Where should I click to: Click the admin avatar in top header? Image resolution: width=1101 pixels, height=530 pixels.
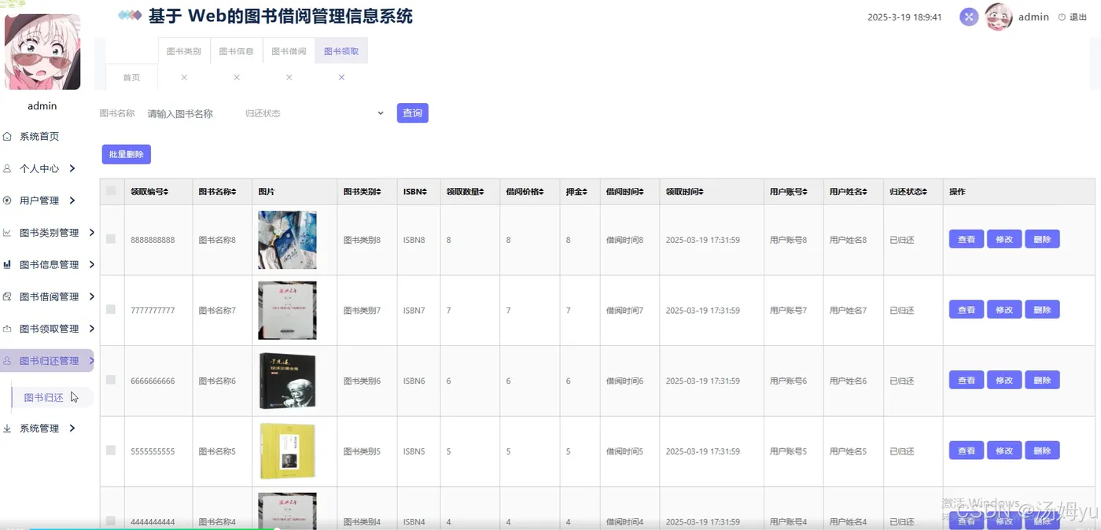click(998, 17)
